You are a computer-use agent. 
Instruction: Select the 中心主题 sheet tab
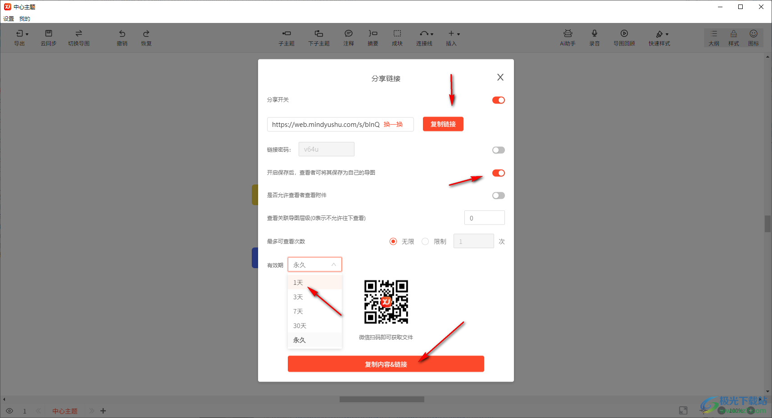[x=65, y=411]
